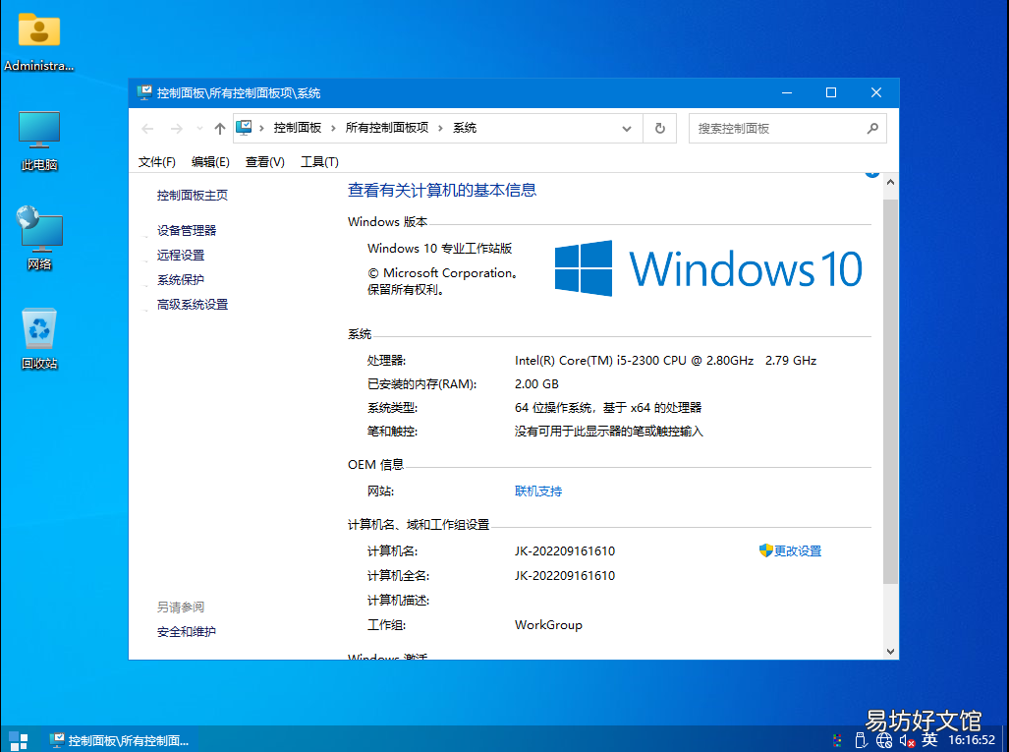1009x752 pixels.
Task: Click the colorful tray icon in system tray
Action: 837,740
